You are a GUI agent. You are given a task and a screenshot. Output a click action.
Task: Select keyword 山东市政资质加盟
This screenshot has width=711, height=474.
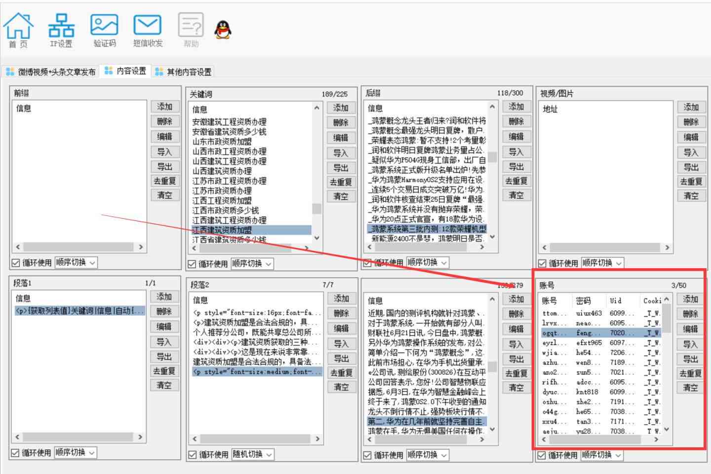251,142
